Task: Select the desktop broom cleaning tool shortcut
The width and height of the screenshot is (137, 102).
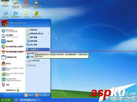Action: (x=36, y=4)
